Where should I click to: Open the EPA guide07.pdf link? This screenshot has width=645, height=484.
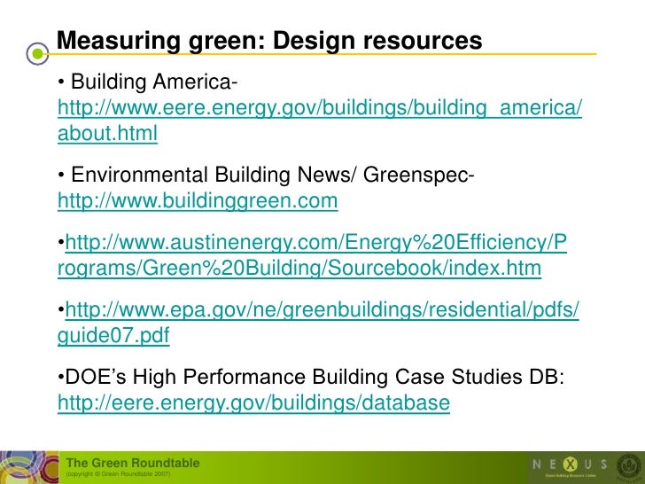tap(318, 323)
